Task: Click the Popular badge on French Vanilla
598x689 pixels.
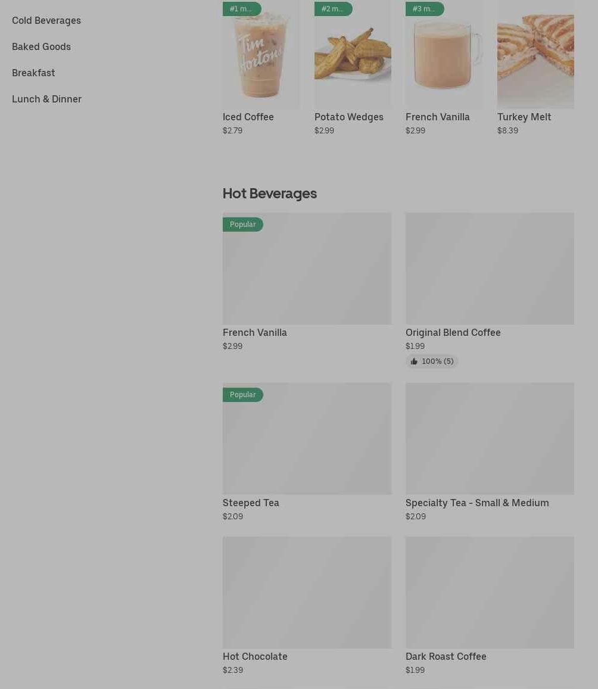Action: tap(242, 225)
